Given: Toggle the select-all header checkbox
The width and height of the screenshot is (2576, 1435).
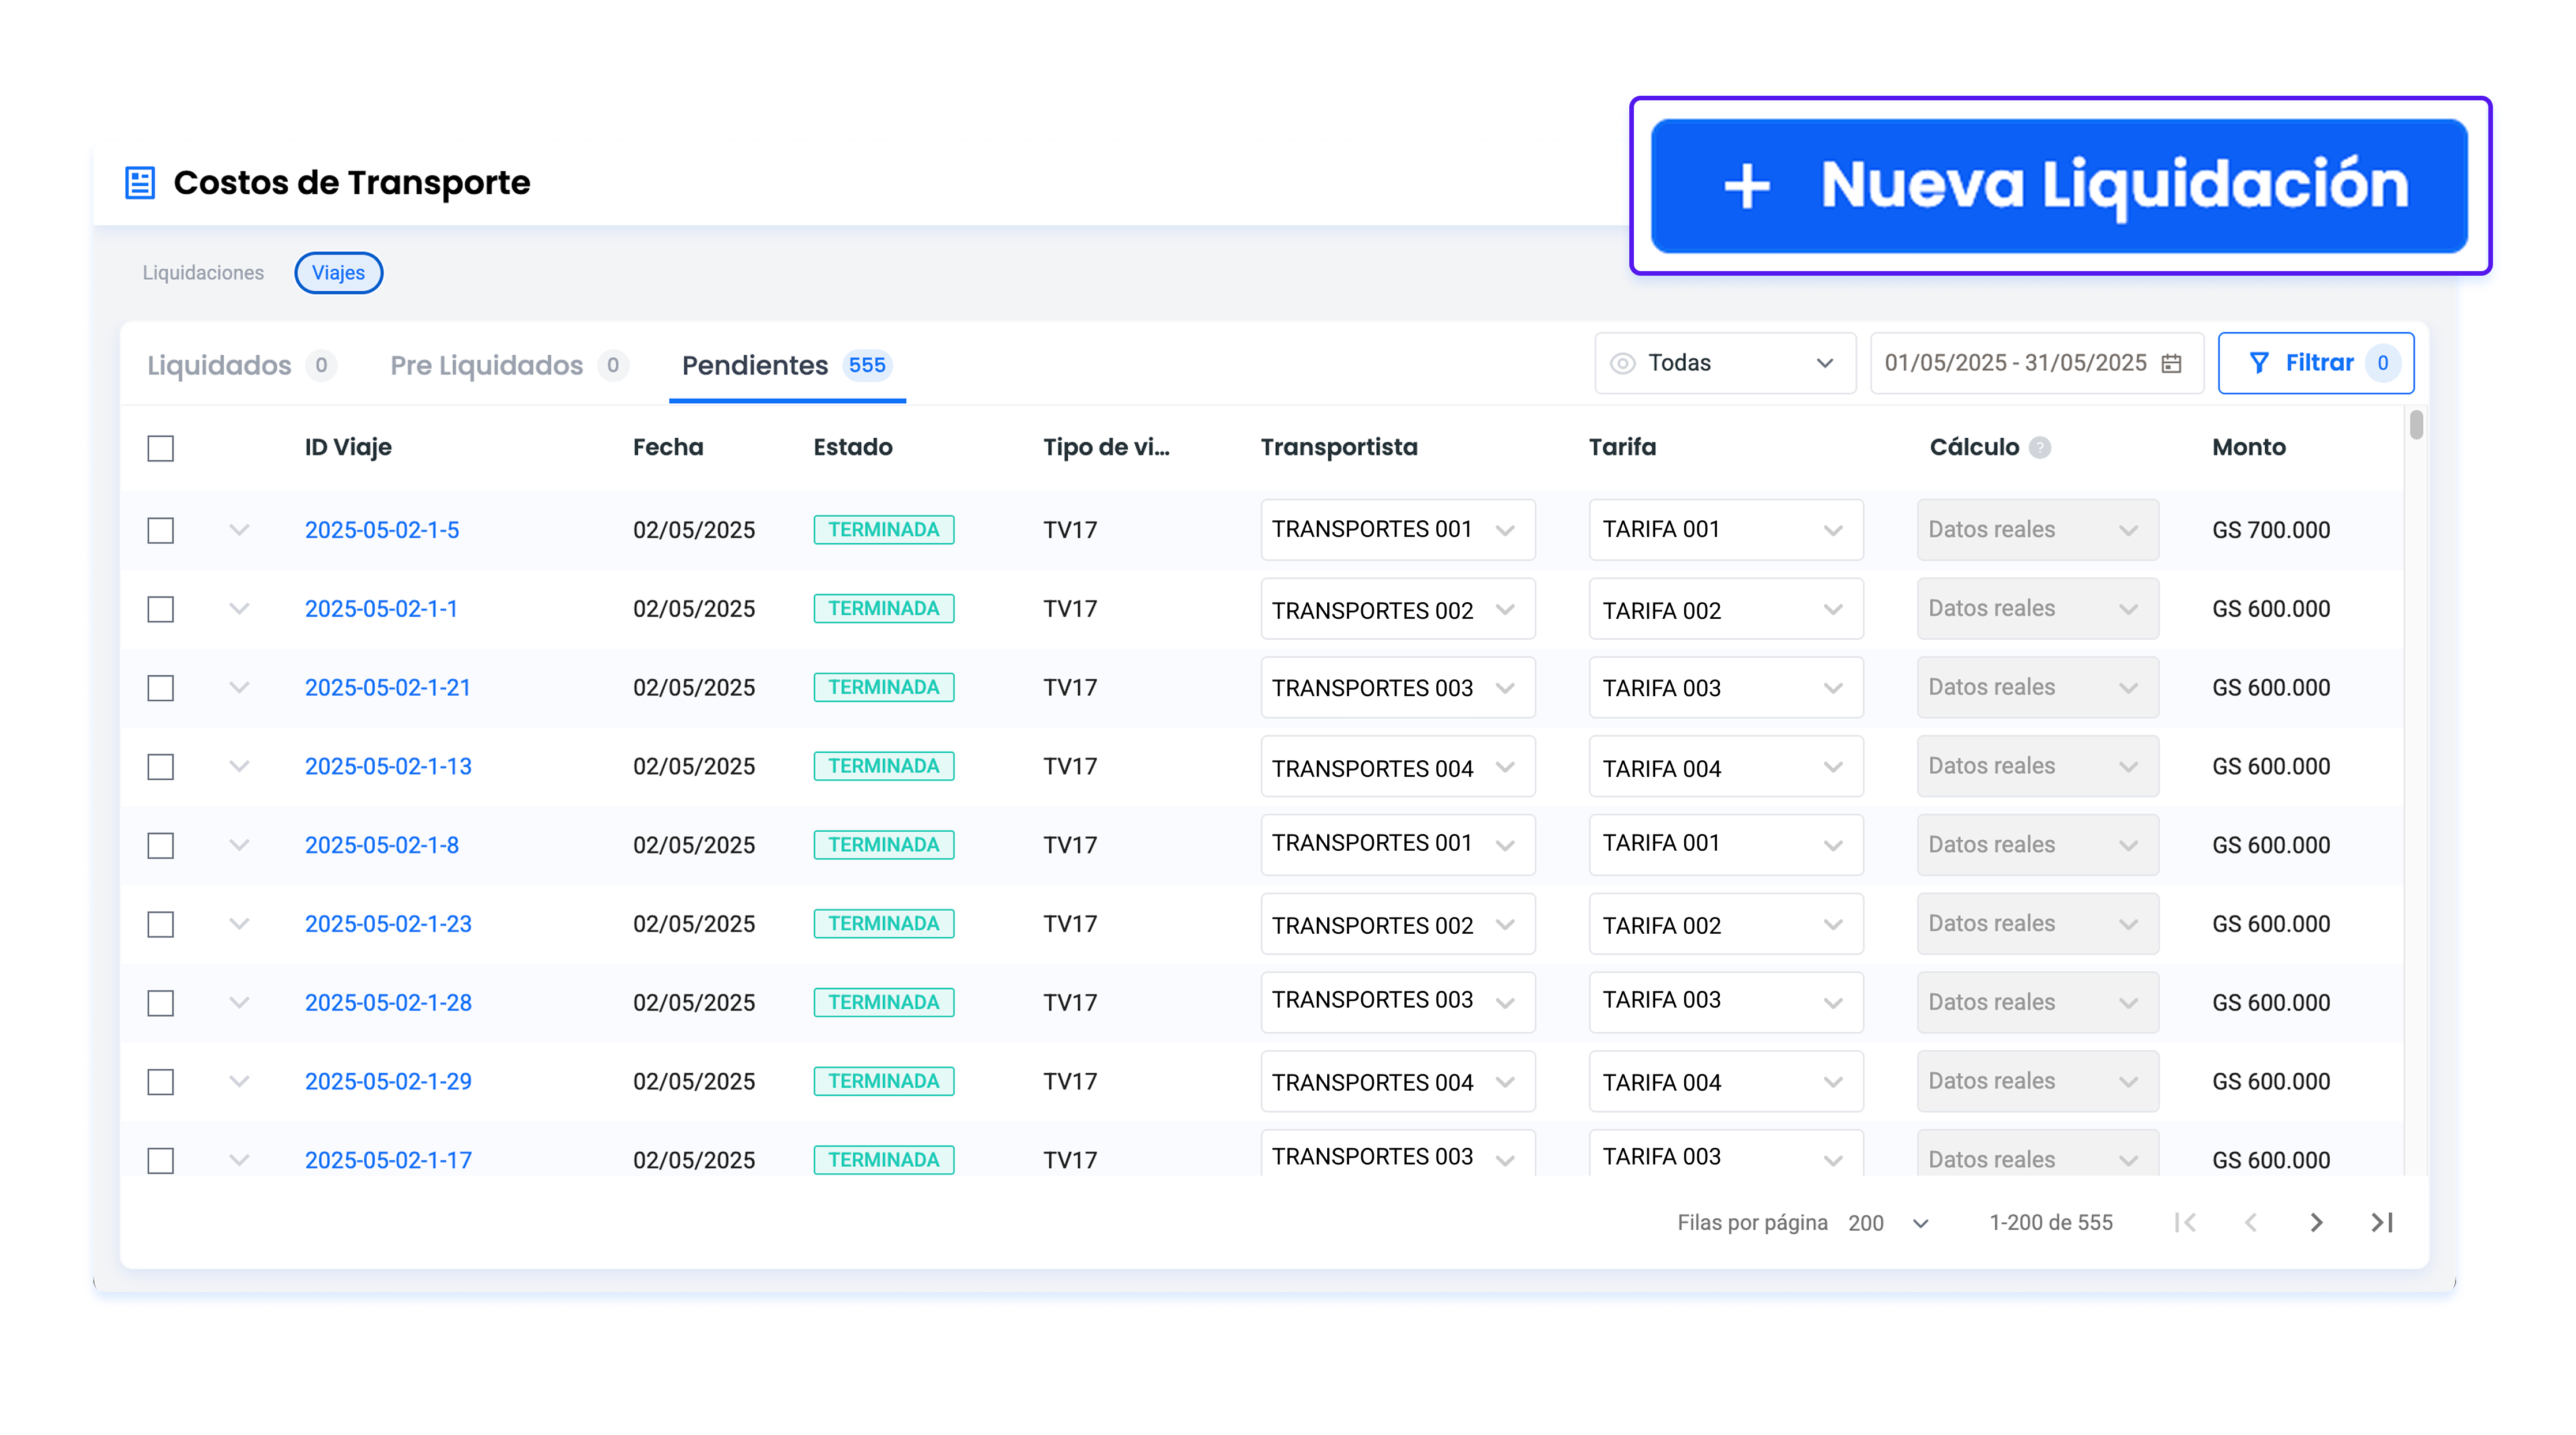Looking at the screenshot, I should [x=160, y=448].
